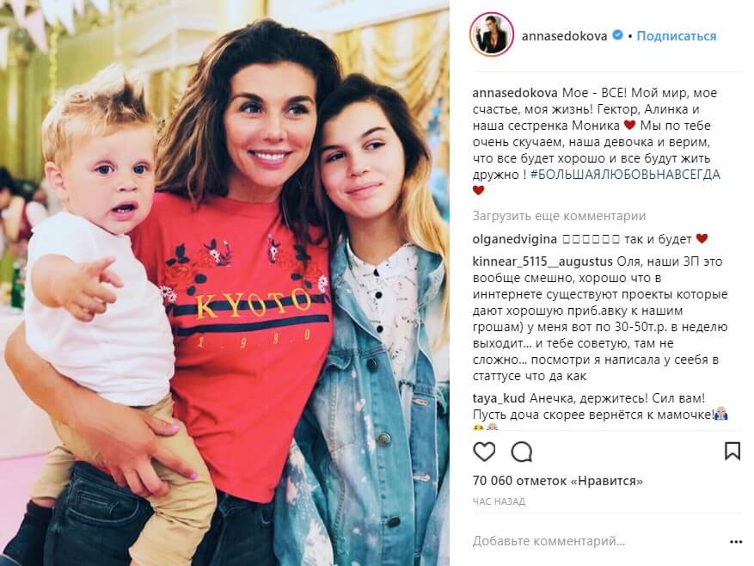Save post with bookmark icon

point(732,451)
